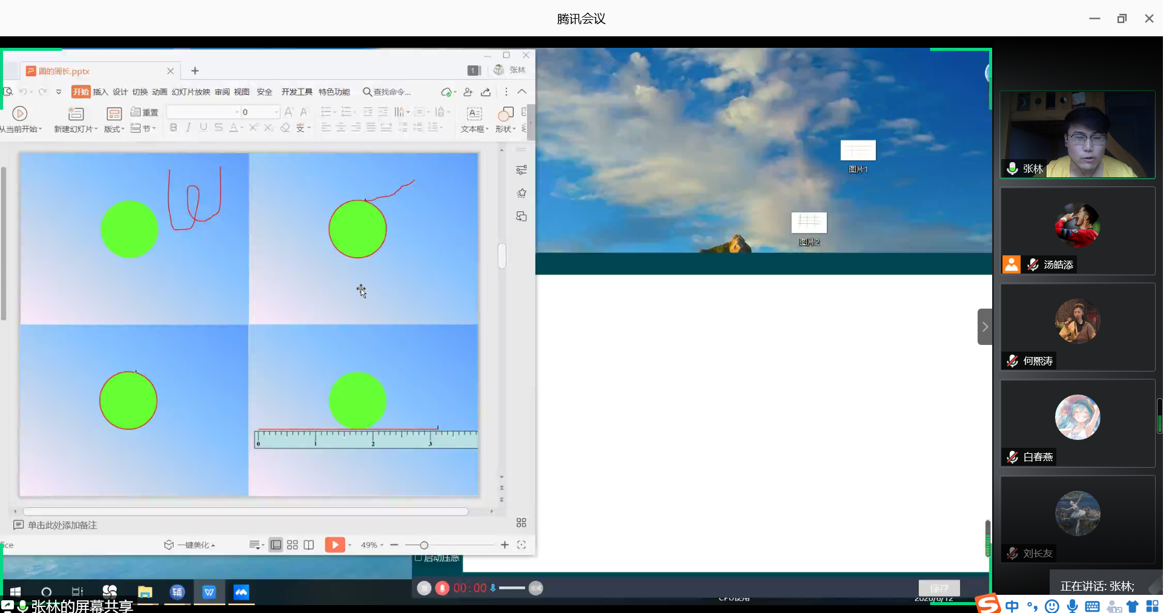Increase font size icon

coord(288,112)
